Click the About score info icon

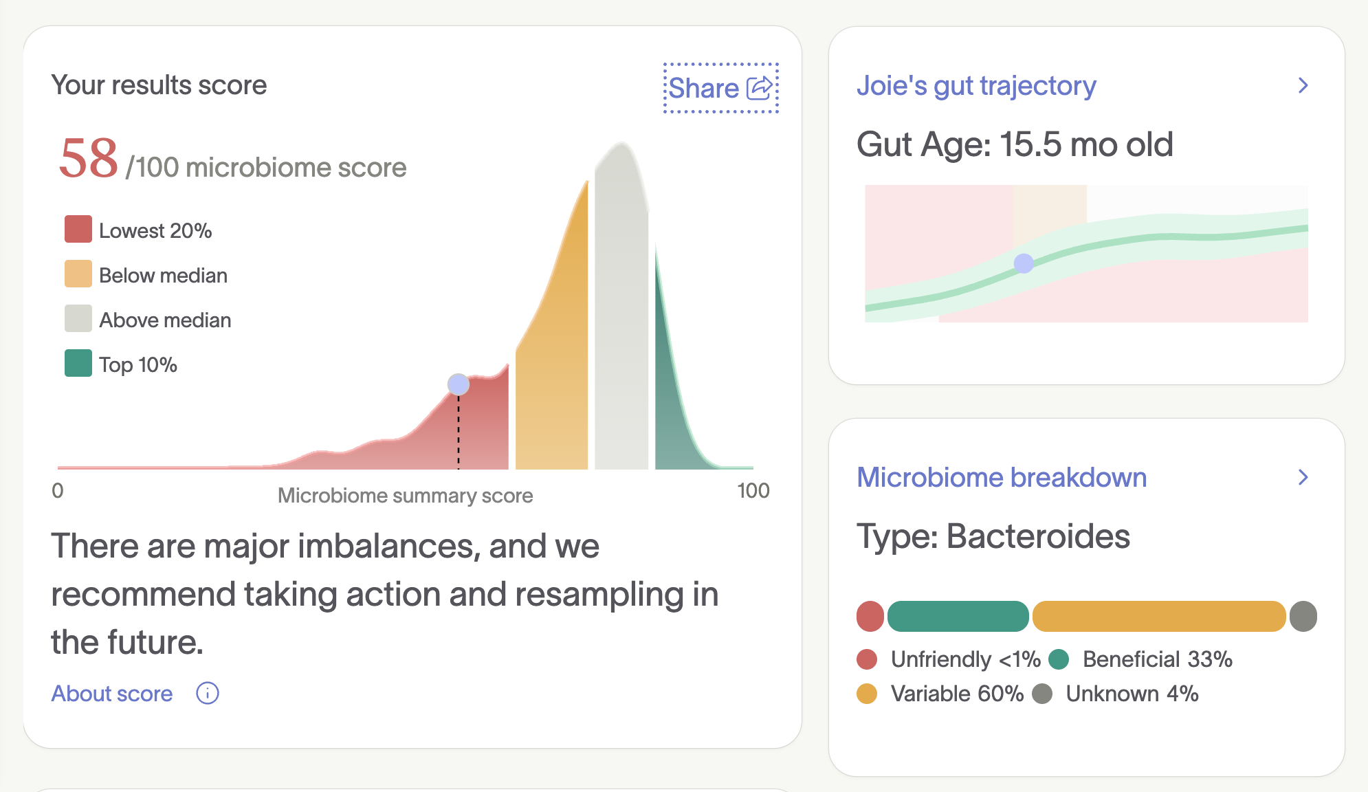click(208, 693)
